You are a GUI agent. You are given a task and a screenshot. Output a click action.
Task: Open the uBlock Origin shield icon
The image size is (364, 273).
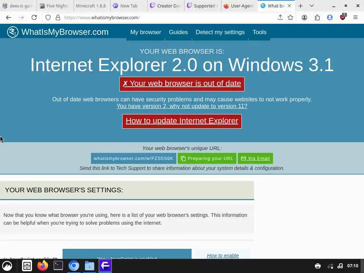343,17
